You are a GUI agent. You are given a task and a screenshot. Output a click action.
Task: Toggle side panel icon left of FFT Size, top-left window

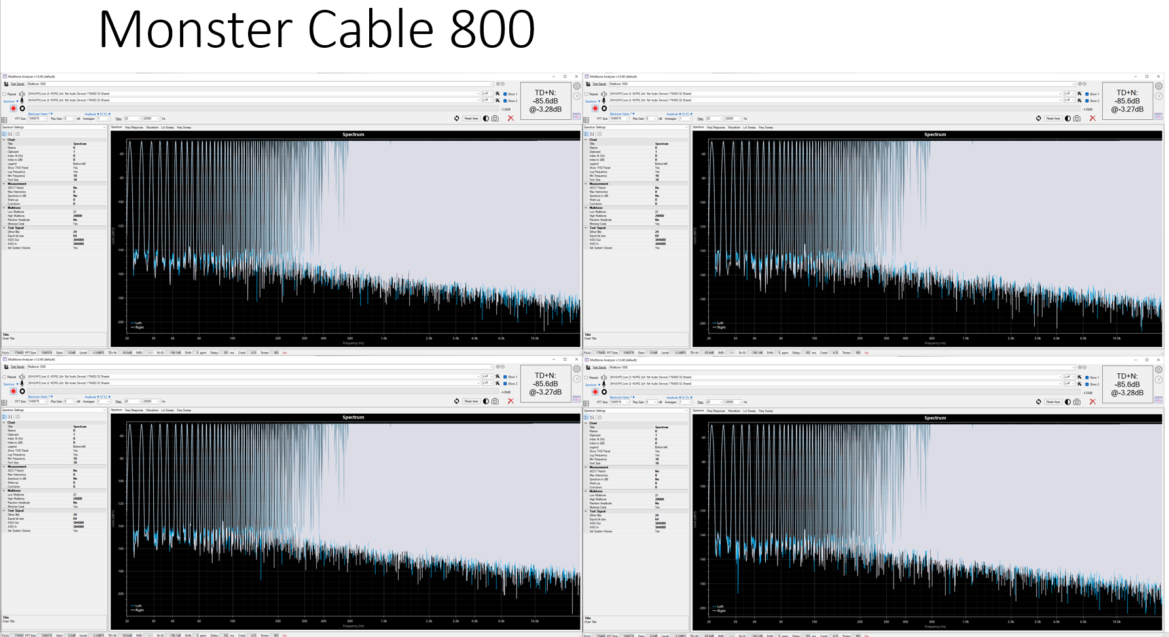coord(4,120)
